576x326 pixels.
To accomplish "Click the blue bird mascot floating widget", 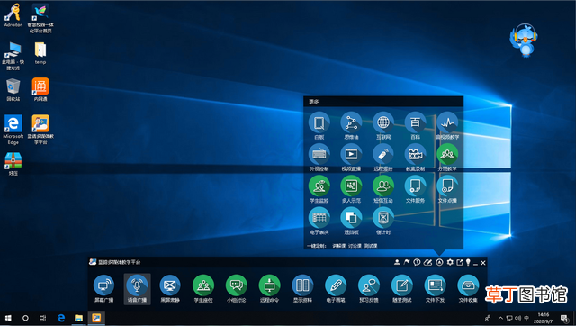I will pyautogui.click(x=524, y=41).
